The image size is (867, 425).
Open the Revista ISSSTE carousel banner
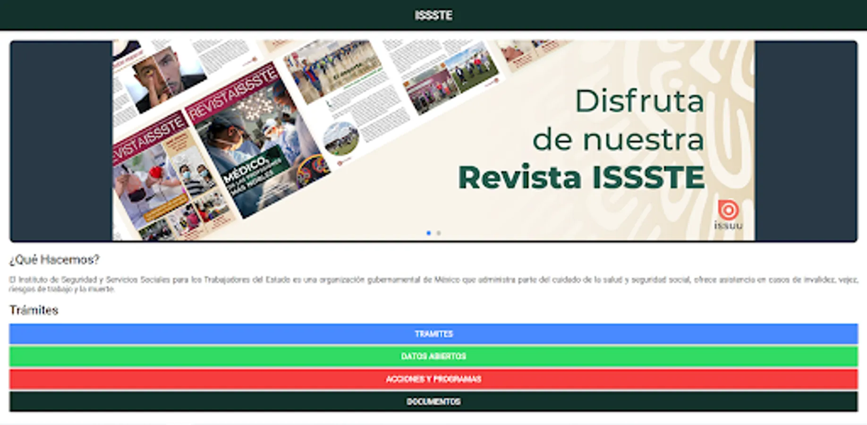tap(433, 141)
